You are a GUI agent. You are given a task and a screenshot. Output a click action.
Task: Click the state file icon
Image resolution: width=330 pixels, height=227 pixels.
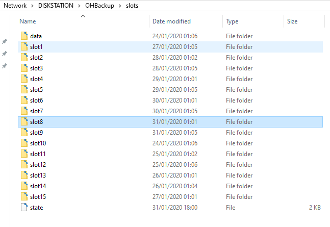pyautogui.click(x=24, y=208)
